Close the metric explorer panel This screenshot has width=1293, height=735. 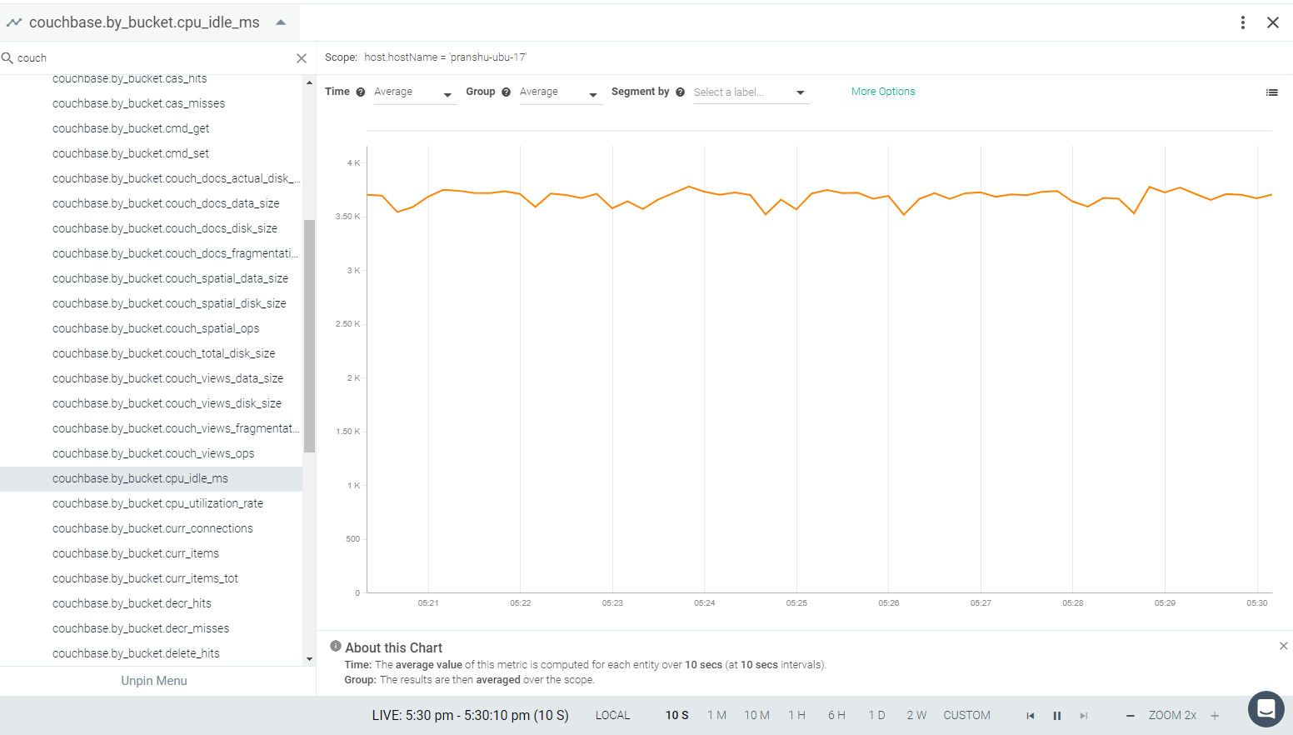[x=1273, y=22]
